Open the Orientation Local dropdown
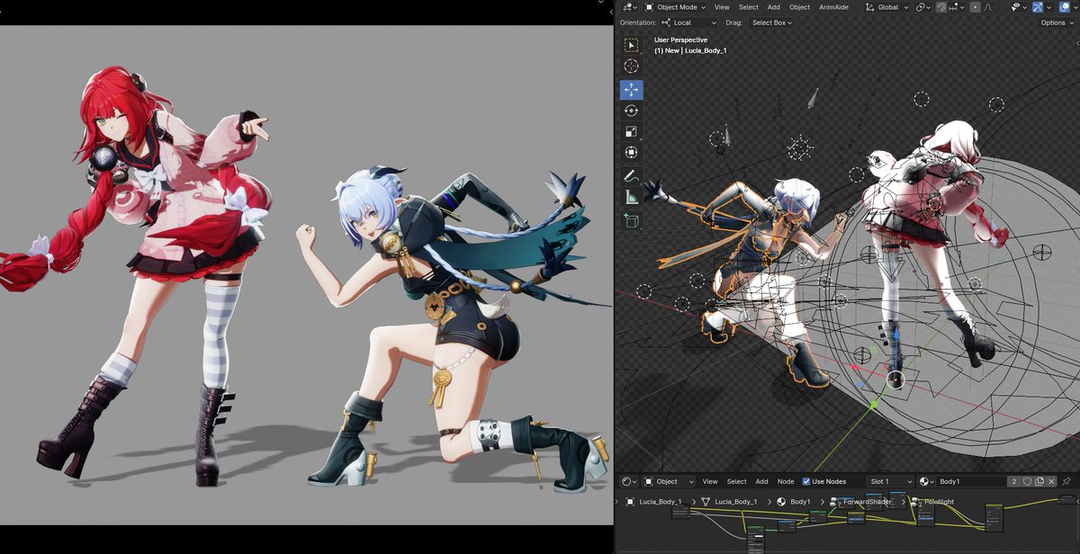Viewport: 1080px width, 554px height. pos(688,22)
